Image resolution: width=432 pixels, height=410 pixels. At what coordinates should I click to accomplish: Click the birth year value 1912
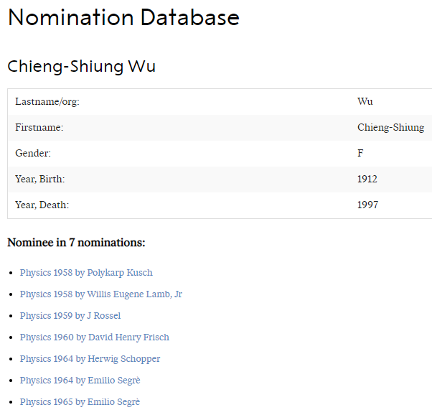pos(367,180)
